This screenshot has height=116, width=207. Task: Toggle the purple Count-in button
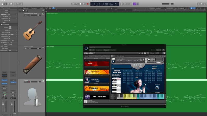(x=134, y=4)
